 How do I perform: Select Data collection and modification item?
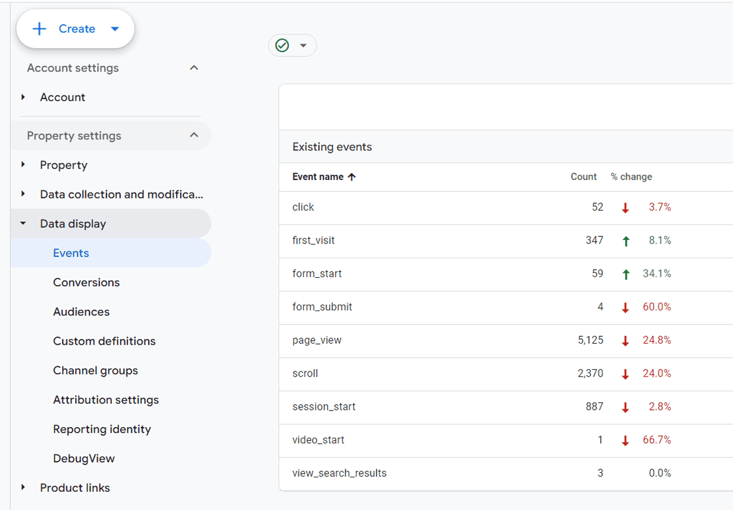click(x=121, y=194)
